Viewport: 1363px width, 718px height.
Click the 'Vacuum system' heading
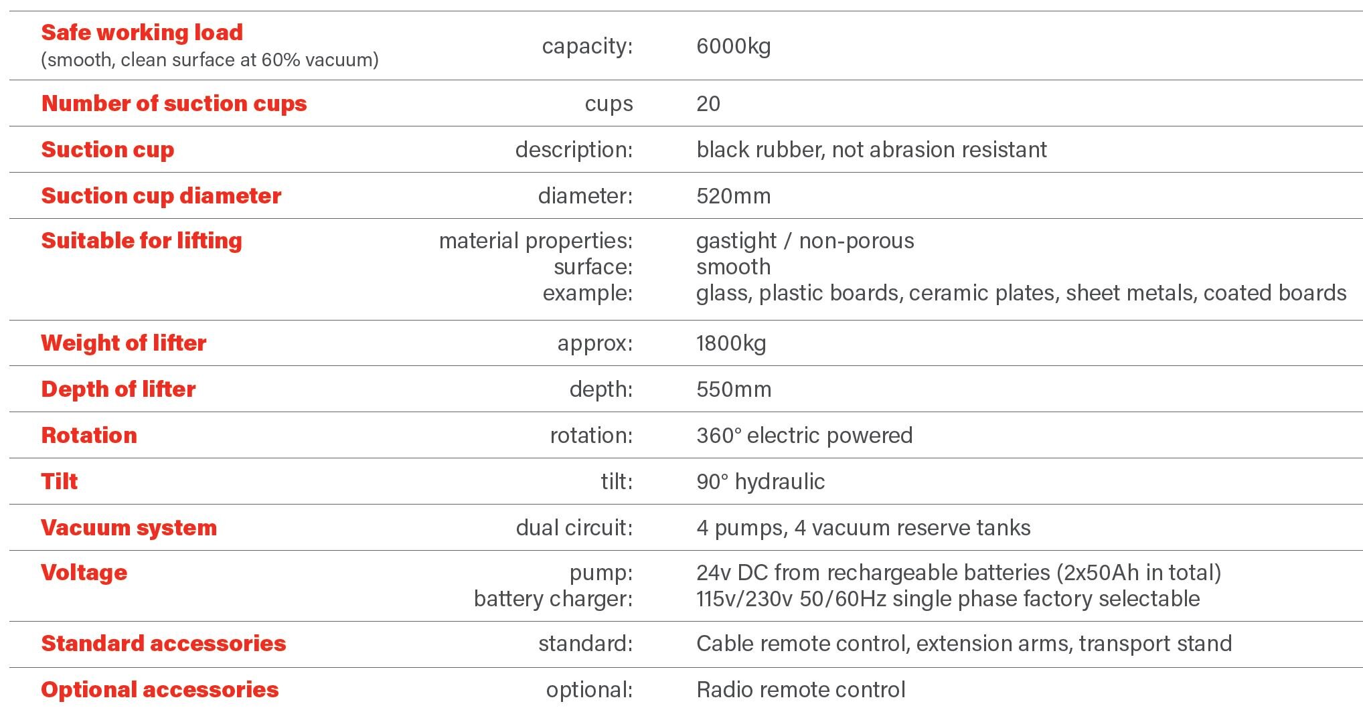(x=129, y=527)
